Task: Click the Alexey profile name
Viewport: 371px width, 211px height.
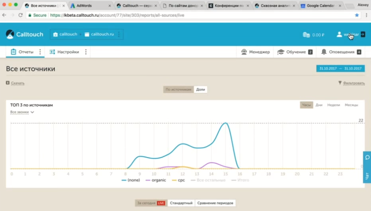Action: point(363,5)
